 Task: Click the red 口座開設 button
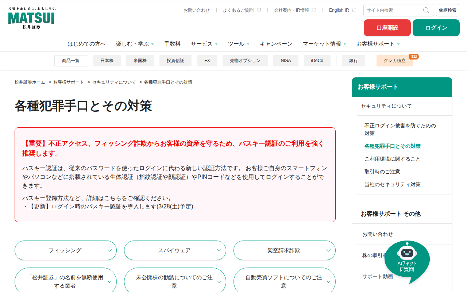[387, 28]
